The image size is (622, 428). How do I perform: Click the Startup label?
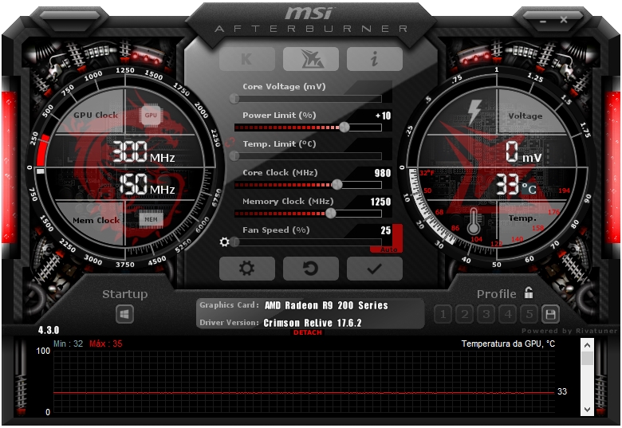click(x=125, y=294)
